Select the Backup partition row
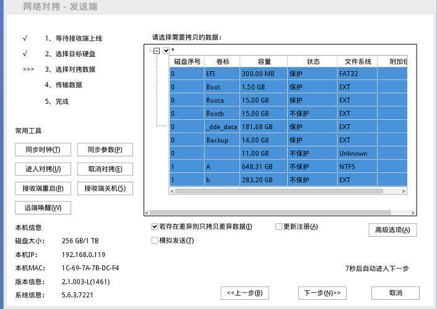The height and width of the screenshot is (309, 437). click(288, 140)
